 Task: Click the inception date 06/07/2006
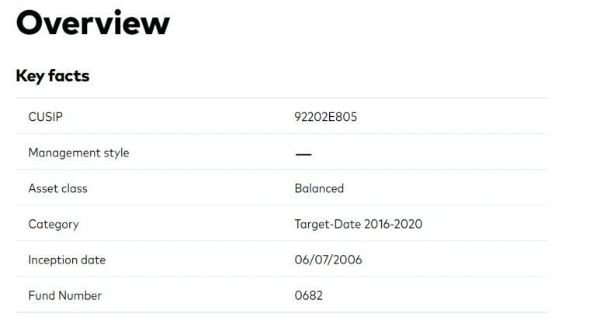tap(328, 260)
